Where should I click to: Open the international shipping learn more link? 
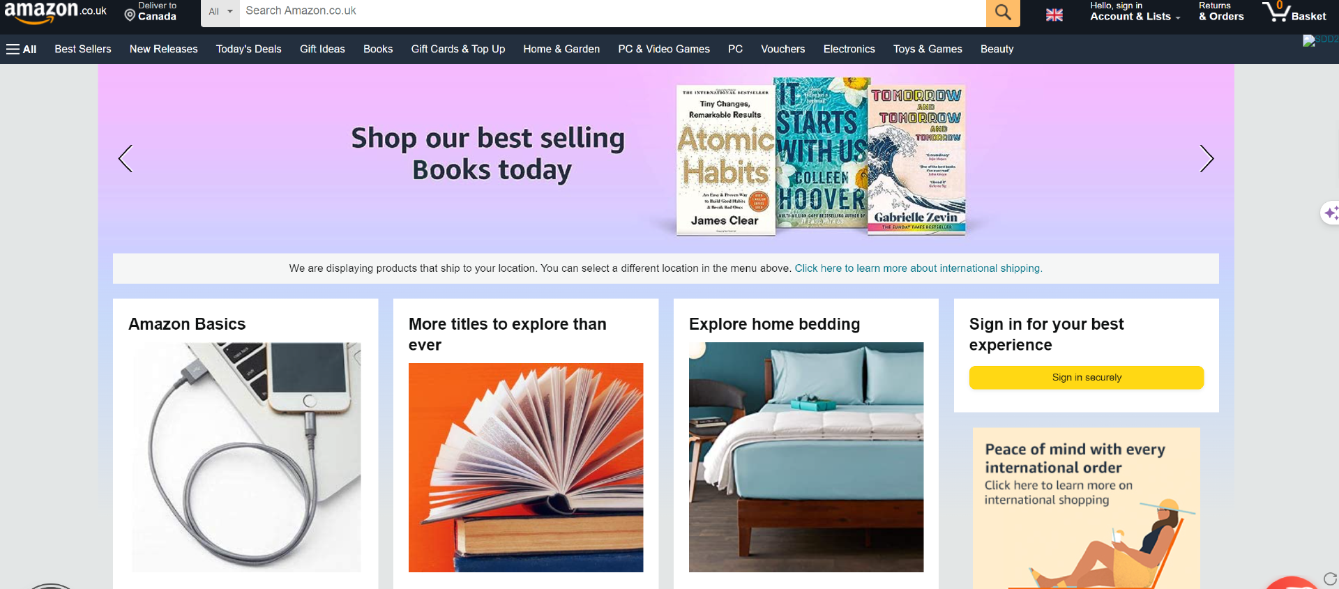click(x=918, y=268)
